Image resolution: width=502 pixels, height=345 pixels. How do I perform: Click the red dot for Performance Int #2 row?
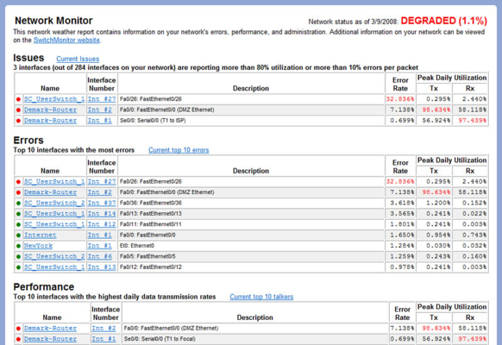[18, 329]
